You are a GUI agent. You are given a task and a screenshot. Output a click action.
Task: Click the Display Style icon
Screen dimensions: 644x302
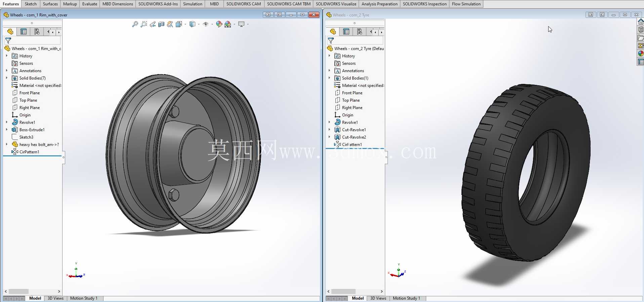(x=192, y=24)
